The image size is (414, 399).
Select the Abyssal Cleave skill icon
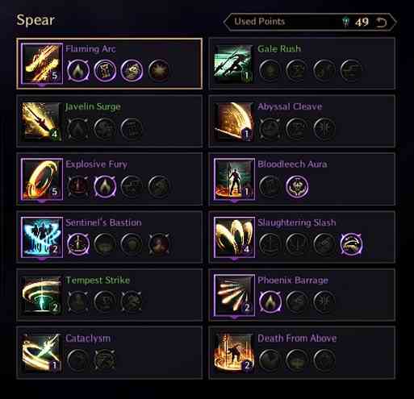coord(234,122)
